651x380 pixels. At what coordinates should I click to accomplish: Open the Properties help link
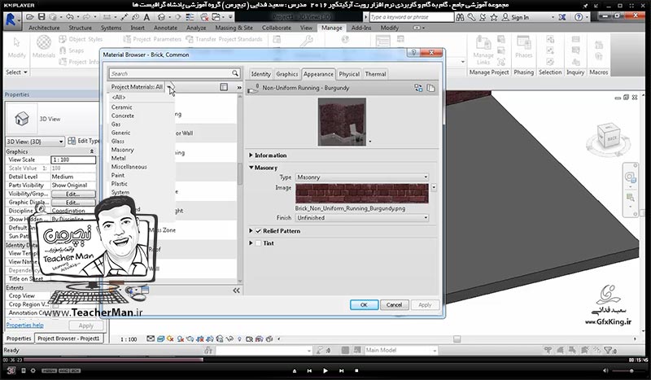pyautogui.click(x=25, y=325)
